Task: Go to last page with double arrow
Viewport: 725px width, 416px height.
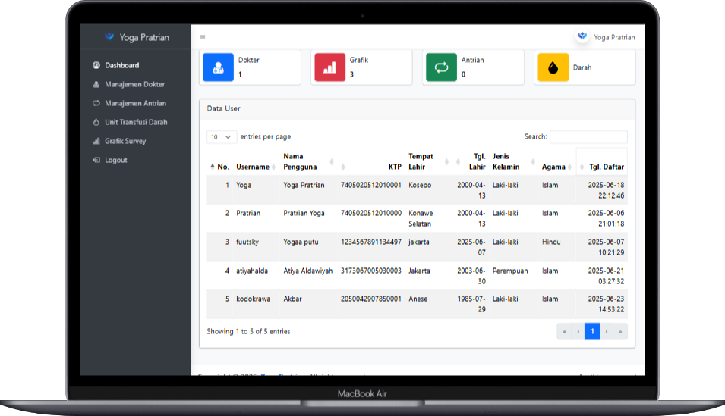Action: tap(620, 331)
